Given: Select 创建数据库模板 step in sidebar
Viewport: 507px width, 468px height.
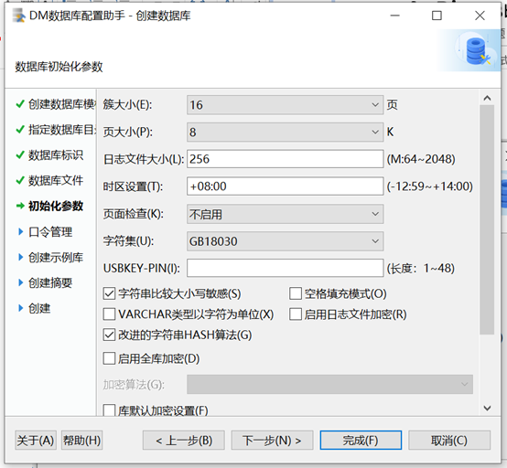Looking at the screenshot, I should (x=61, y=104).
